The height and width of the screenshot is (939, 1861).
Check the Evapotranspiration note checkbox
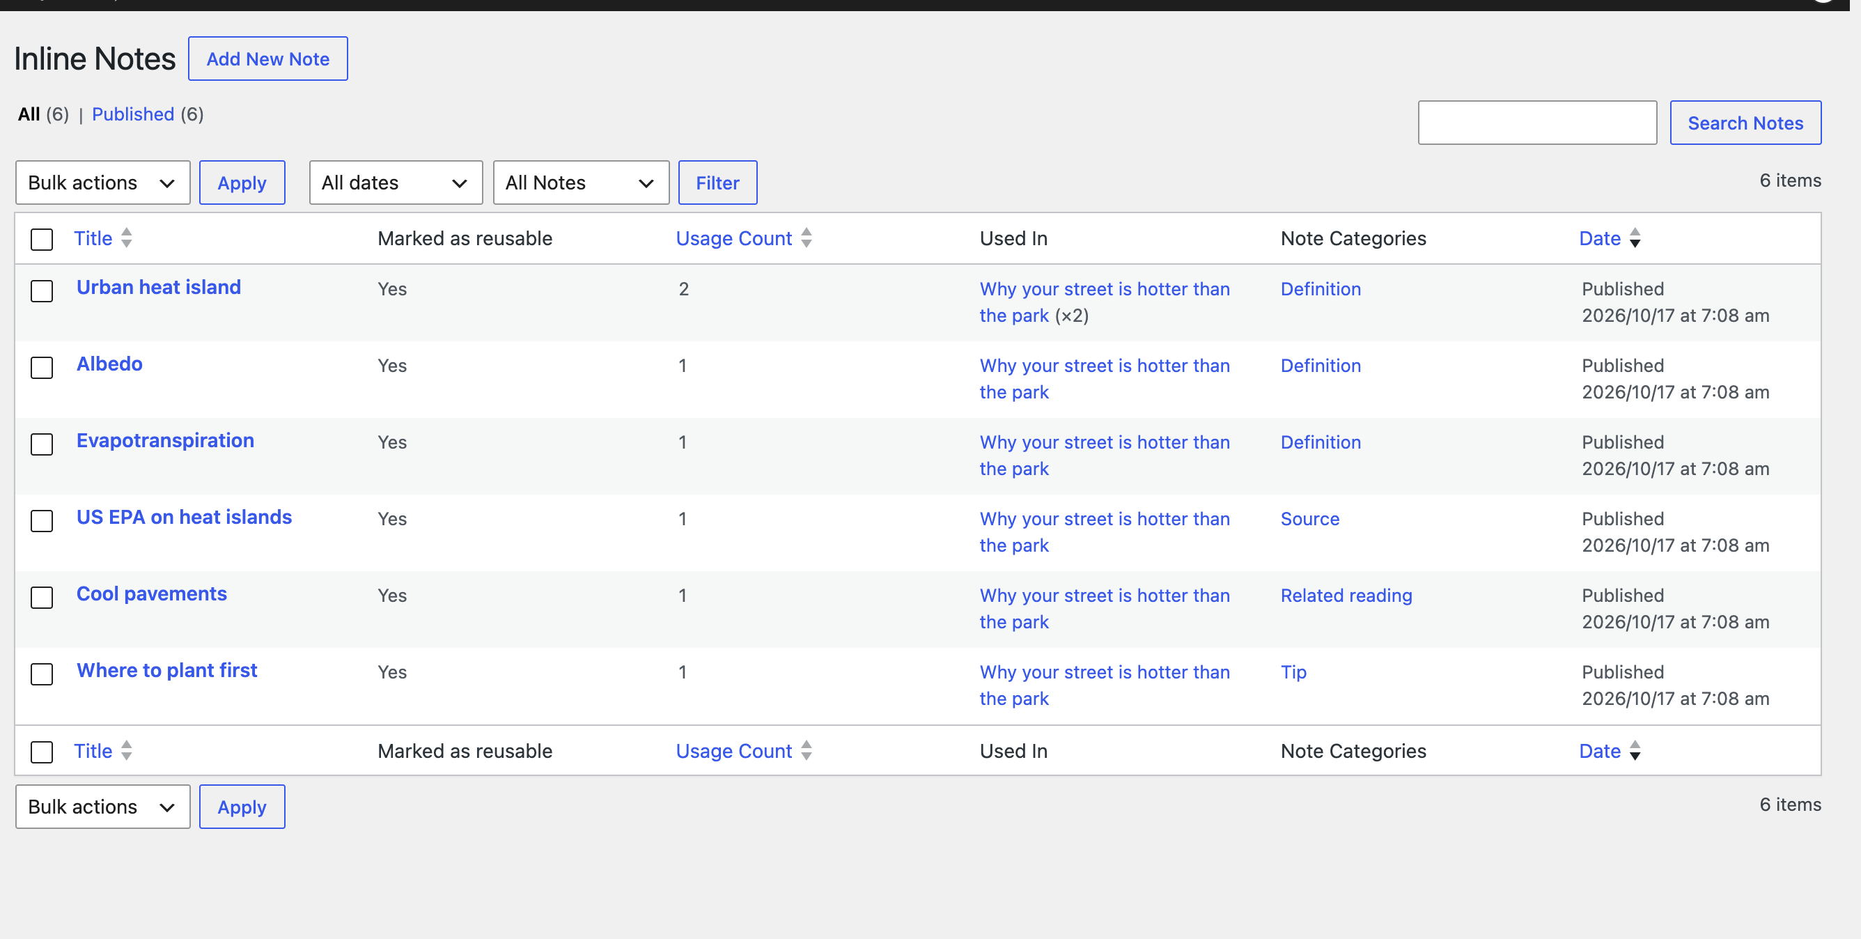pyautogui.click(x=42, y=444)
